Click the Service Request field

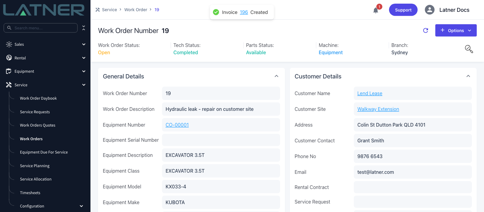[413, 202]
